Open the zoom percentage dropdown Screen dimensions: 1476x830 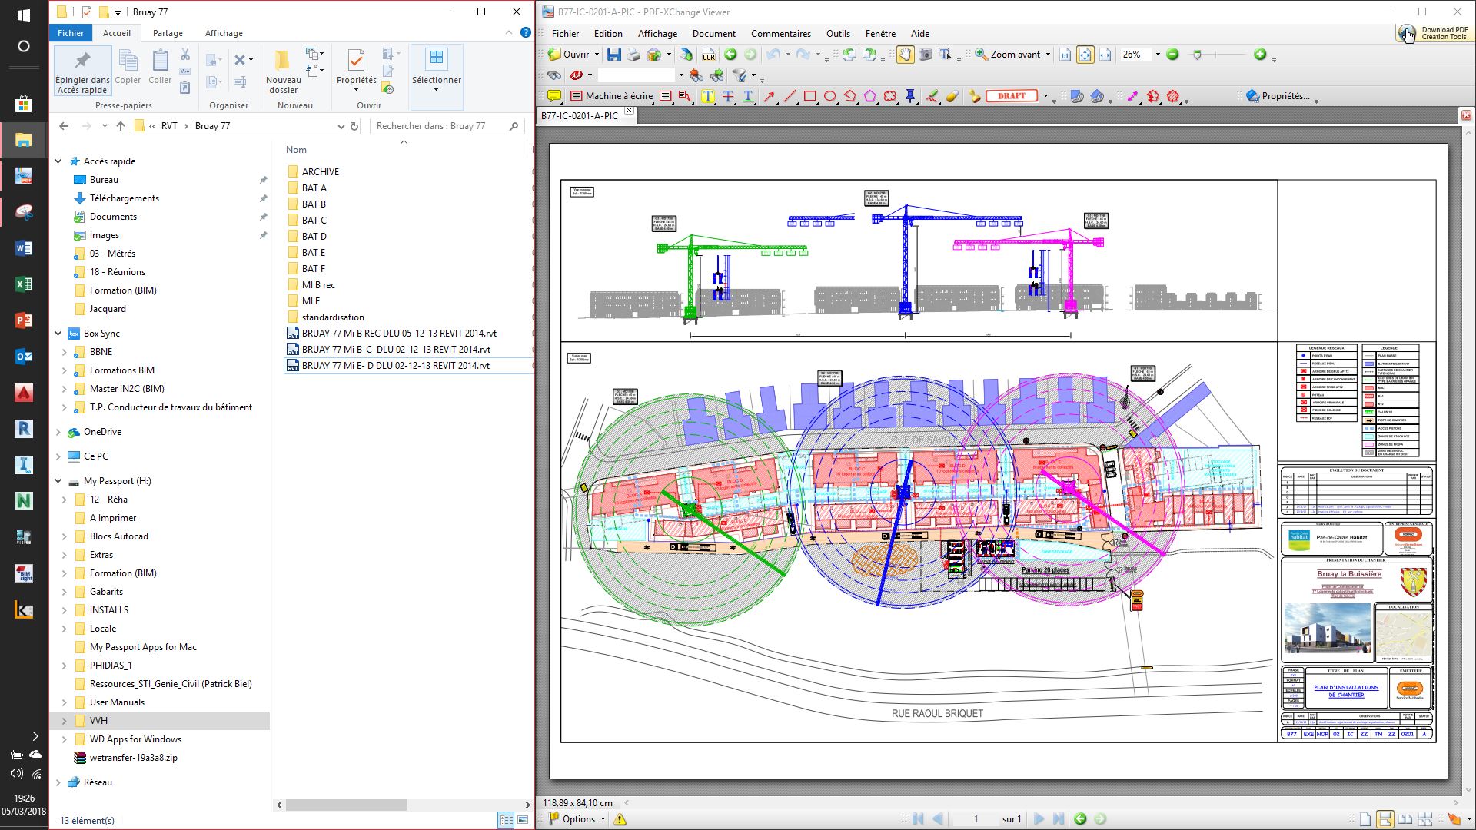tap(1158, 55)
